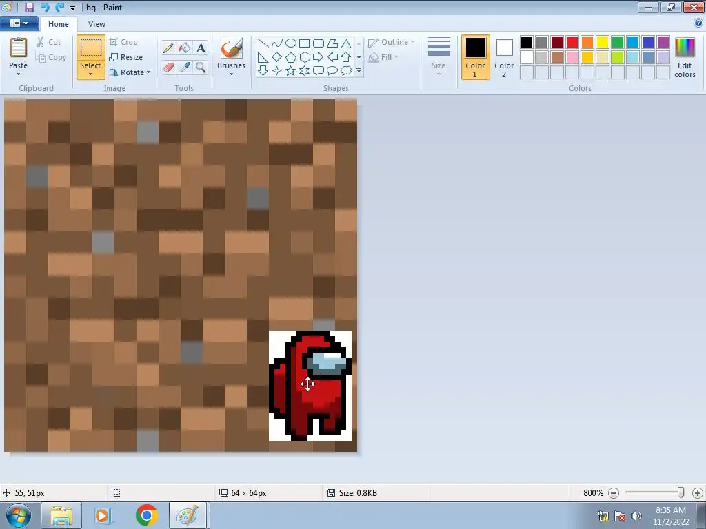Activate Color 1 foreground selector
The width and height of the screenshot is (706, 529).
pyautogui.click(x=476, y=57)
